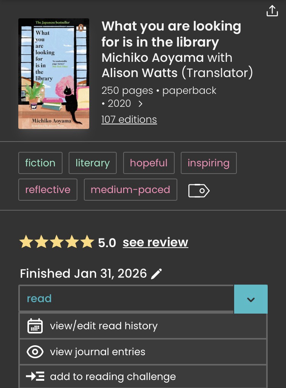
Task: Open the 'see review' link
Action: [x=155, y=242]
